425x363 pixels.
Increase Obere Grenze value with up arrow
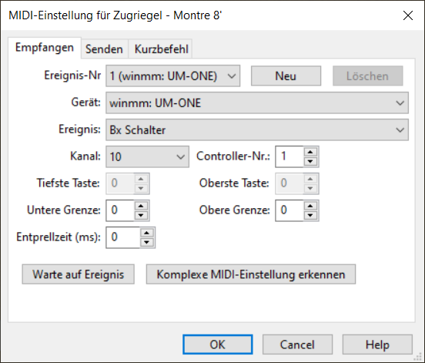coord(310,206)
